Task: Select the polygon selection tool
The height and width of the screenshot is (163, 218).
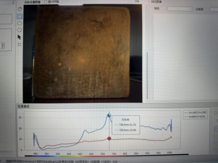Action: [x=20, y=30]
